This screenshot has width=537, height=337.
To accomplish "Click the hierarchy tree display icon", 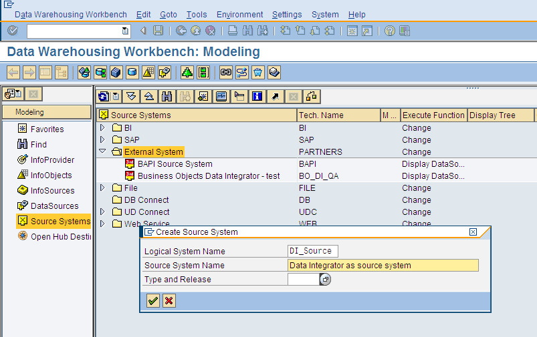I will 62,73.
